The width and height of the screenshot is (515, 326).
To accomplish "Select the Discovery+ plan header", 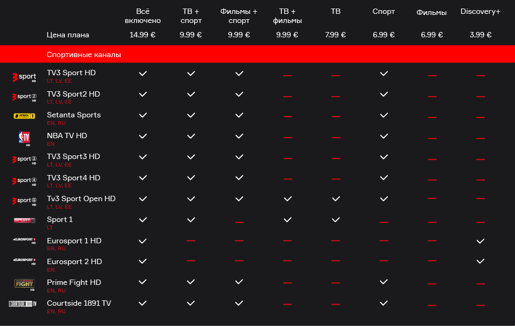I will (x=481, y=11).
